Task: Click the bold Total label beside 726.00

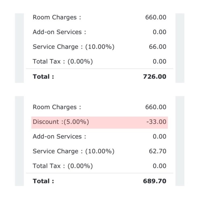Action: [x=43, y=77]
